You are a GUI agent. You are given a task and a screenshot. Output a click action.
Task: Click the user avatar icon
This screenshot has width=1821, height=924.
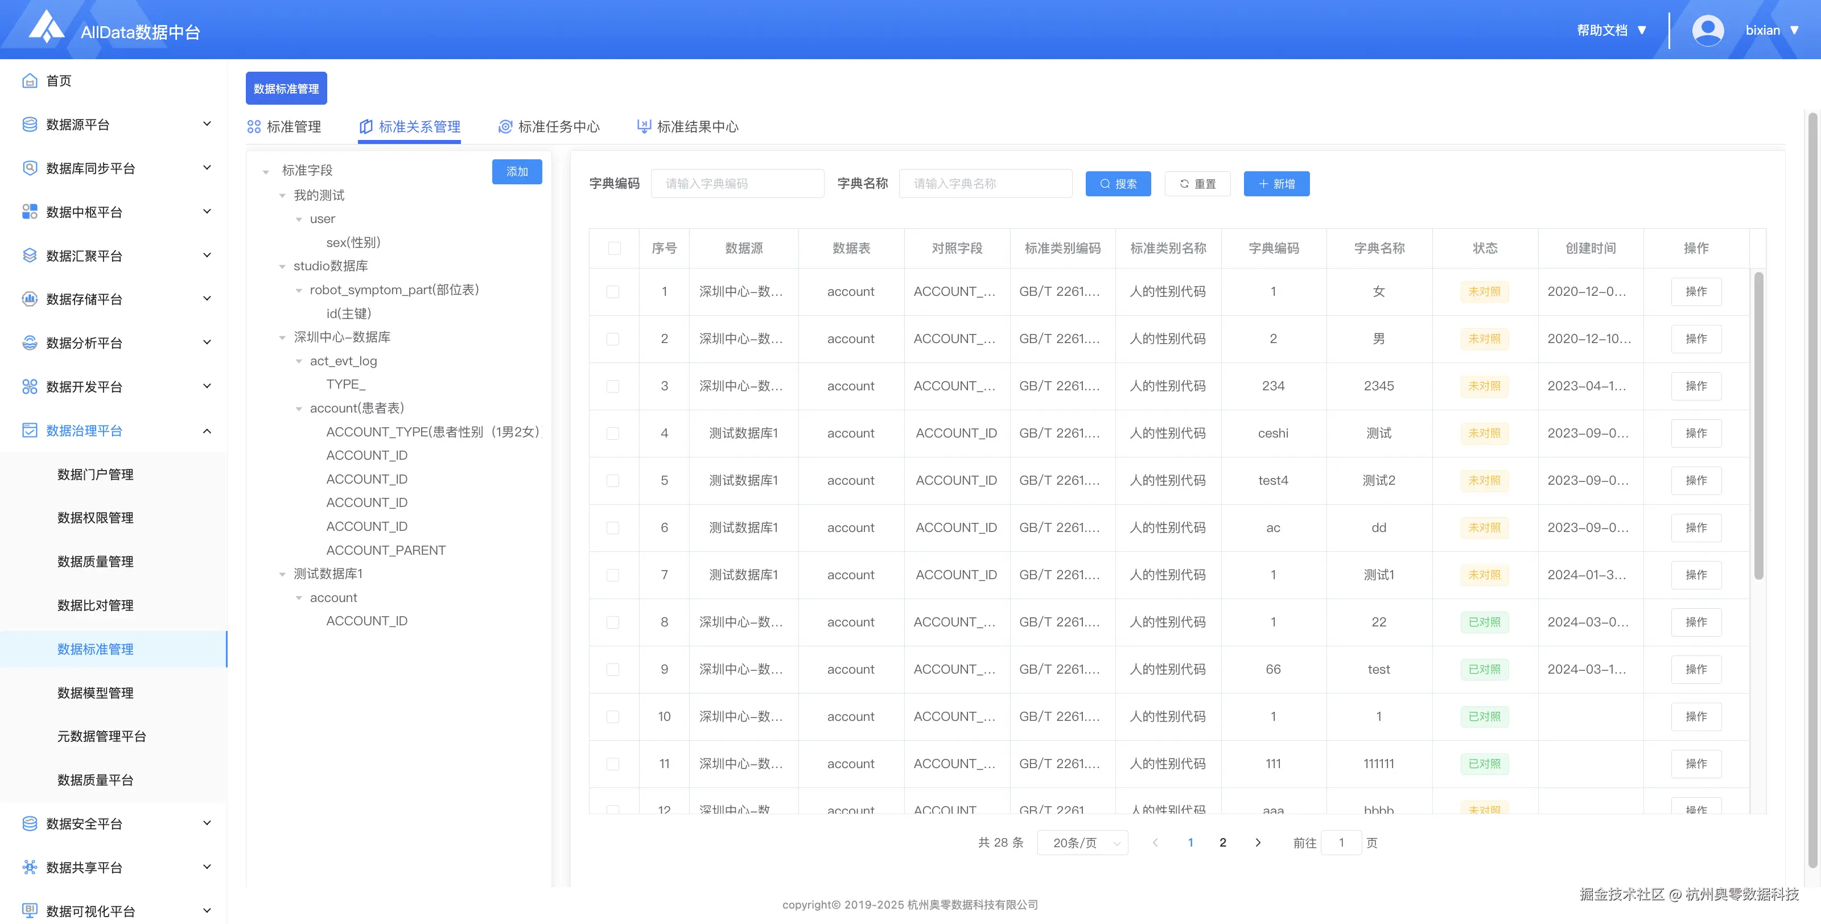point(1707,30)
